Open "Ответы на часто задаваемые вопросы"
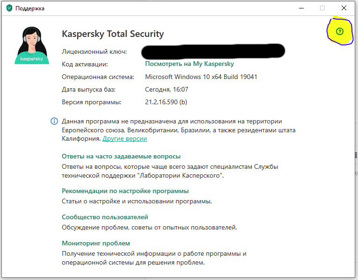The height and width of the screenshot is (280, 358). (x=121, y=157)
